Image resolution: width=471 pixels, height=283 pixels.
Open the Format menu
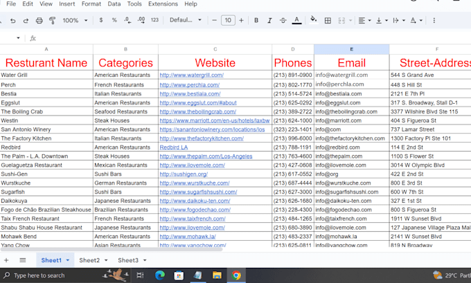click(x=91, y=4)
